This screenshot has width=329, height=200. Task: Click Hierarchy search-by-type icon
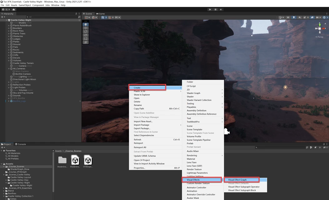click(x=79, y=17)
